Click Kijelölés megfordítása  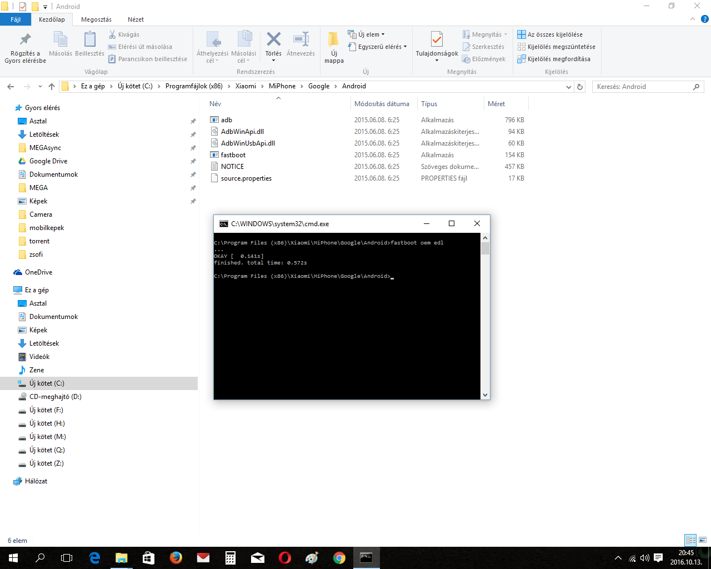554,59
